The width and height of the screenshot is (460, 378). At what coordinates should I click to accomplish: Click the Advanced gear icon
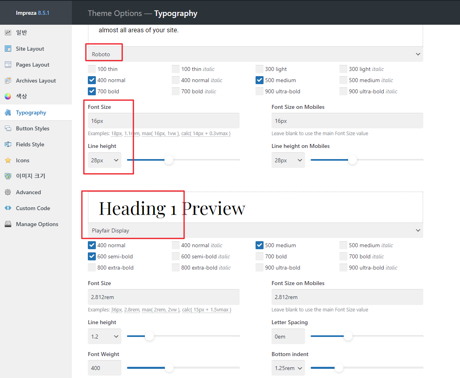click(8, 192)
